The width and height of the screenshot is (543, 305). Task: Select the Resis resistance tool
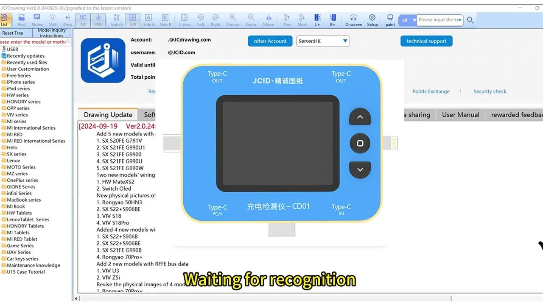tap(67, 20)
